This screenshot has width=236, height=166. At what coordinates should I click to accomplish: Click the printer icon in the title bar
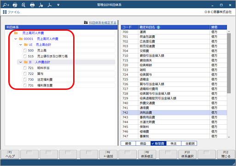tap(32, 5)
